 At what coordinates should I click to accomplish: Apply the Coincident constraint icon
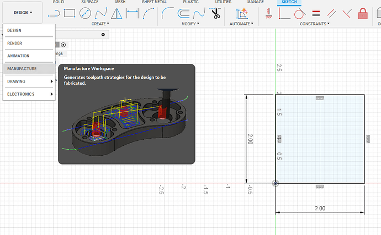point(284,13)
